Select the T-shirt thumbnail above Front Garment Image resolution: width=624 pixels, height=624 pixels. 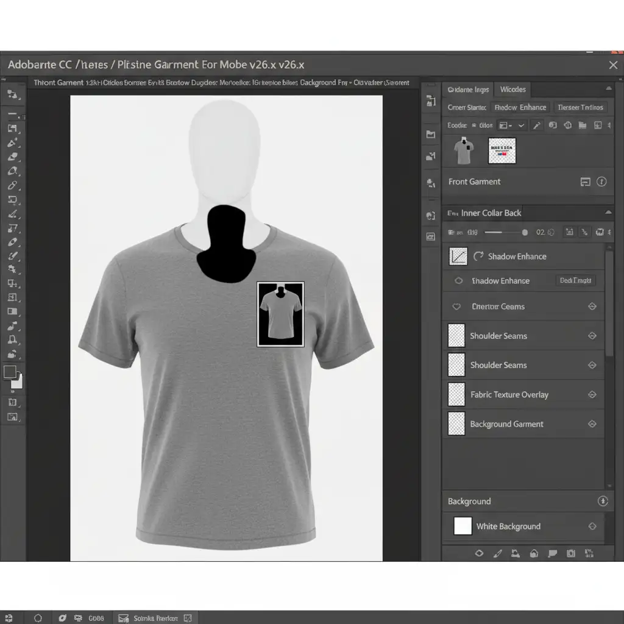tap(464, 151)
